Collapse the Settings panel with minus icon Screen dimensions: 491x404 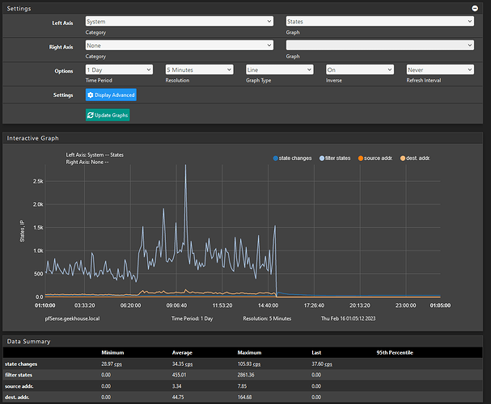474,7
